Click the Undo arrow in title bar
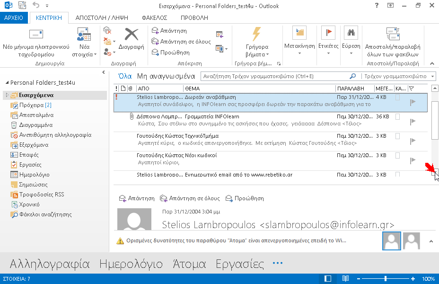The height and width of the screenshot is (284, 439). pyautogui.click(x=35, y=5)
